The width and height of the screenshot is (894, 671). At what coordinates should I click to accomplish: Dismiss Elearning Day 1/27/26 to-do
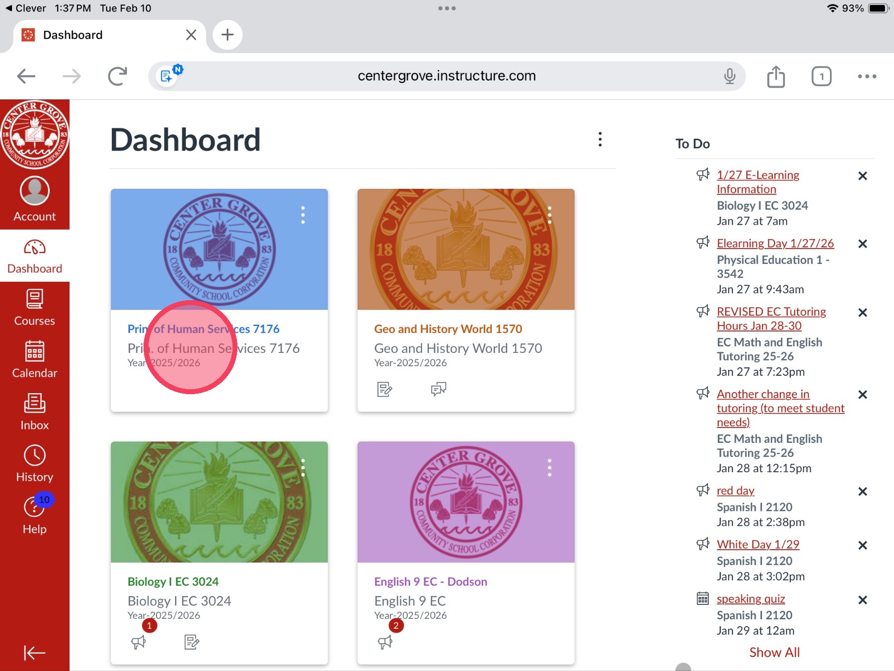pyautogui.click(x=863, y=244)
